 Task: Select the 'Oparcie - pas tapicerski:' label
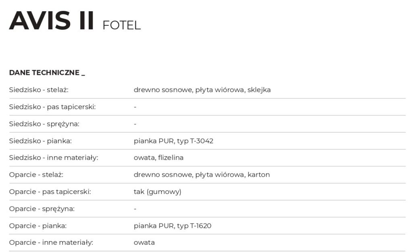tap(50, 192)
